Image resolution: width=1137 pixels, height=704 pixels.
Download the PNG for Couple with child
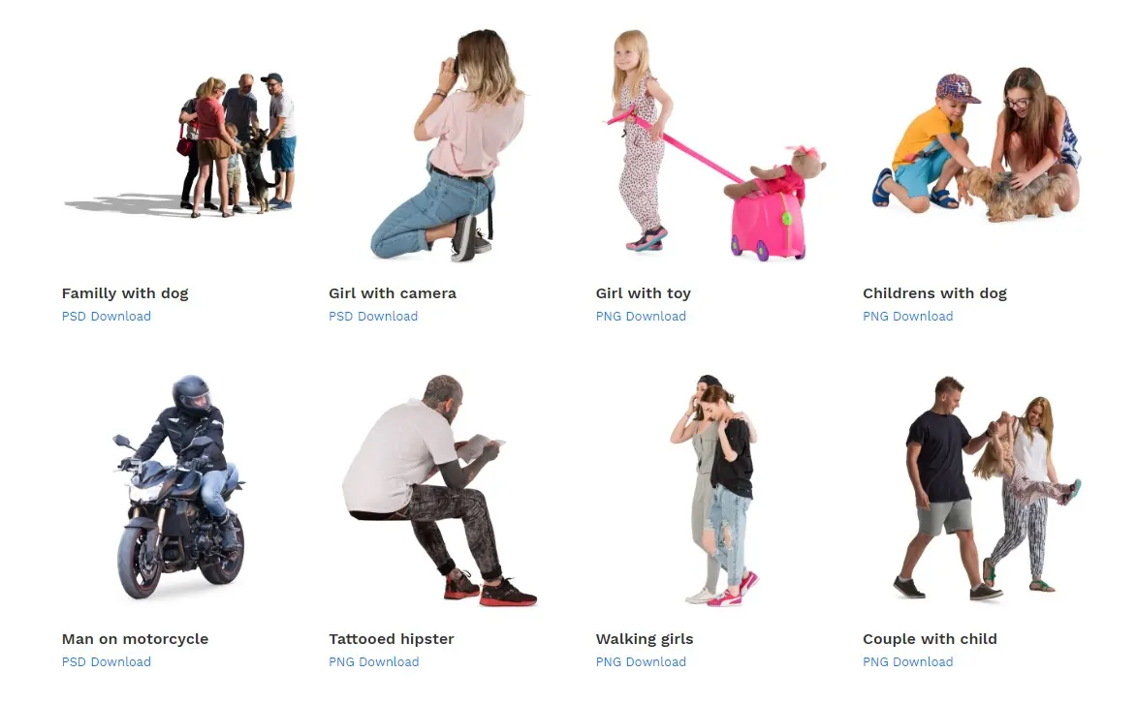coord(908,662)
